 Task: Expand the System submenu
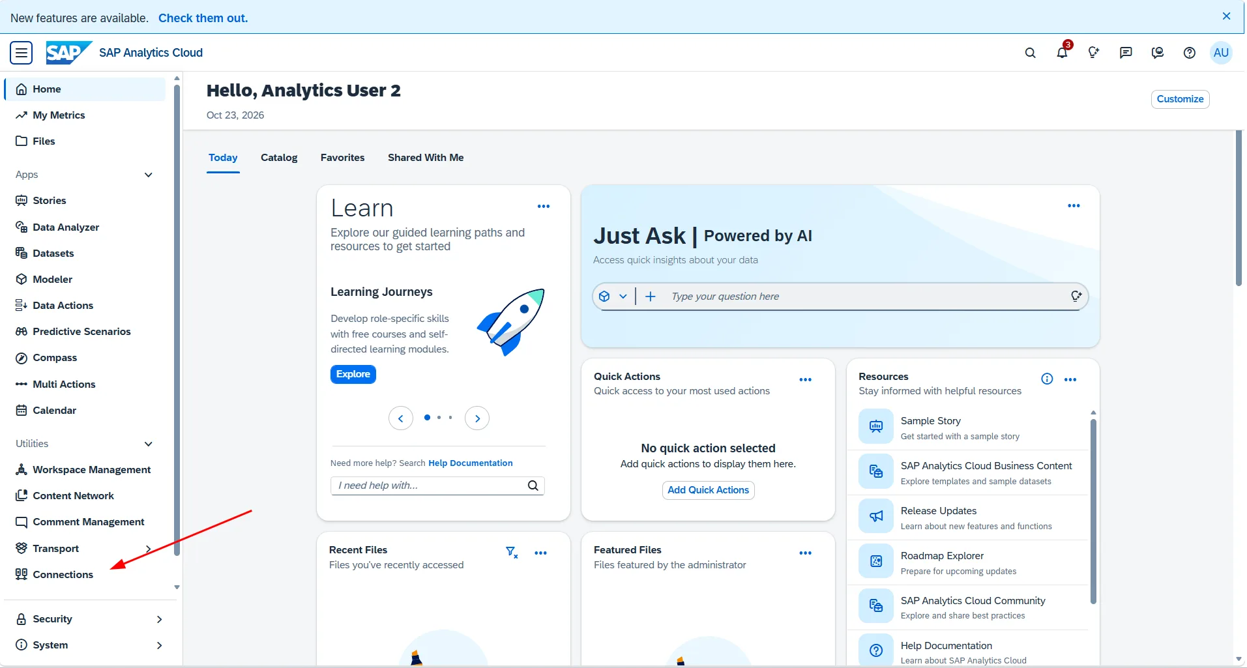pyautogui.click(x=160, y=645)
